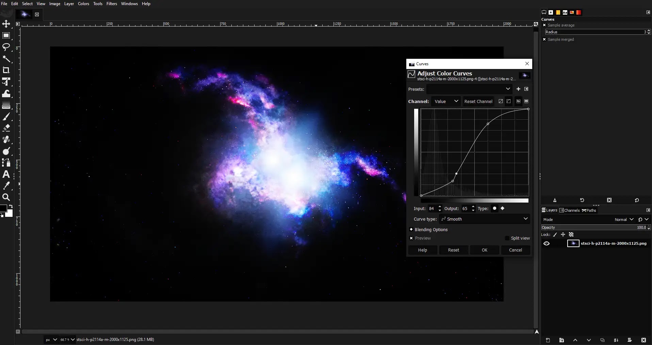Expand the Curve type Smooth dropdown

click(485, 219)
